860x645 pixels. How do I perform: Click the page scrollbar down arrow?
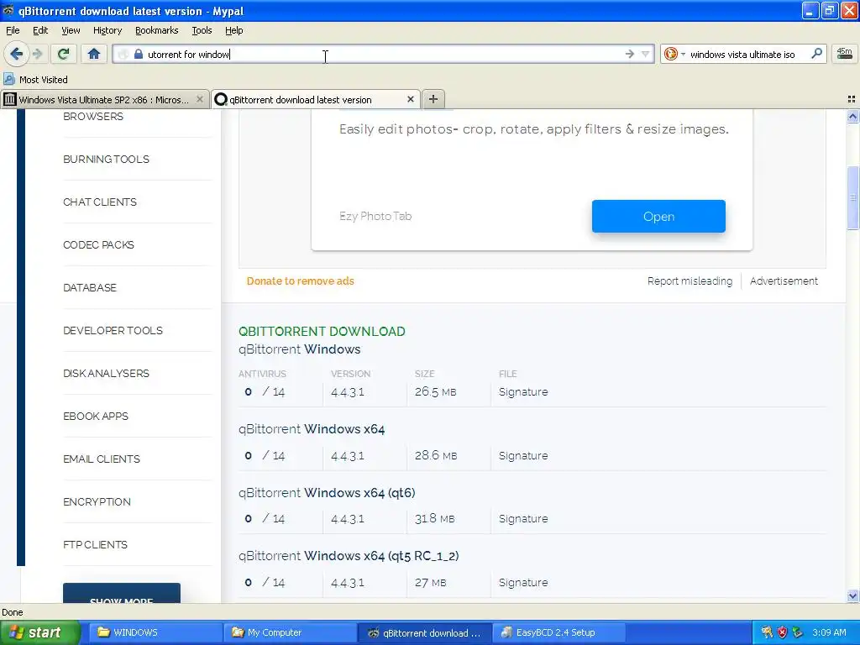click(x=852, y=595)
